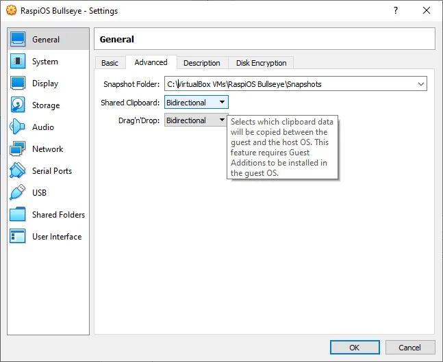This screenshot has height=362, width=443.
Task: Open the Shared Folders folder icon
Action: pyautogui.click(x=18, y=214)
